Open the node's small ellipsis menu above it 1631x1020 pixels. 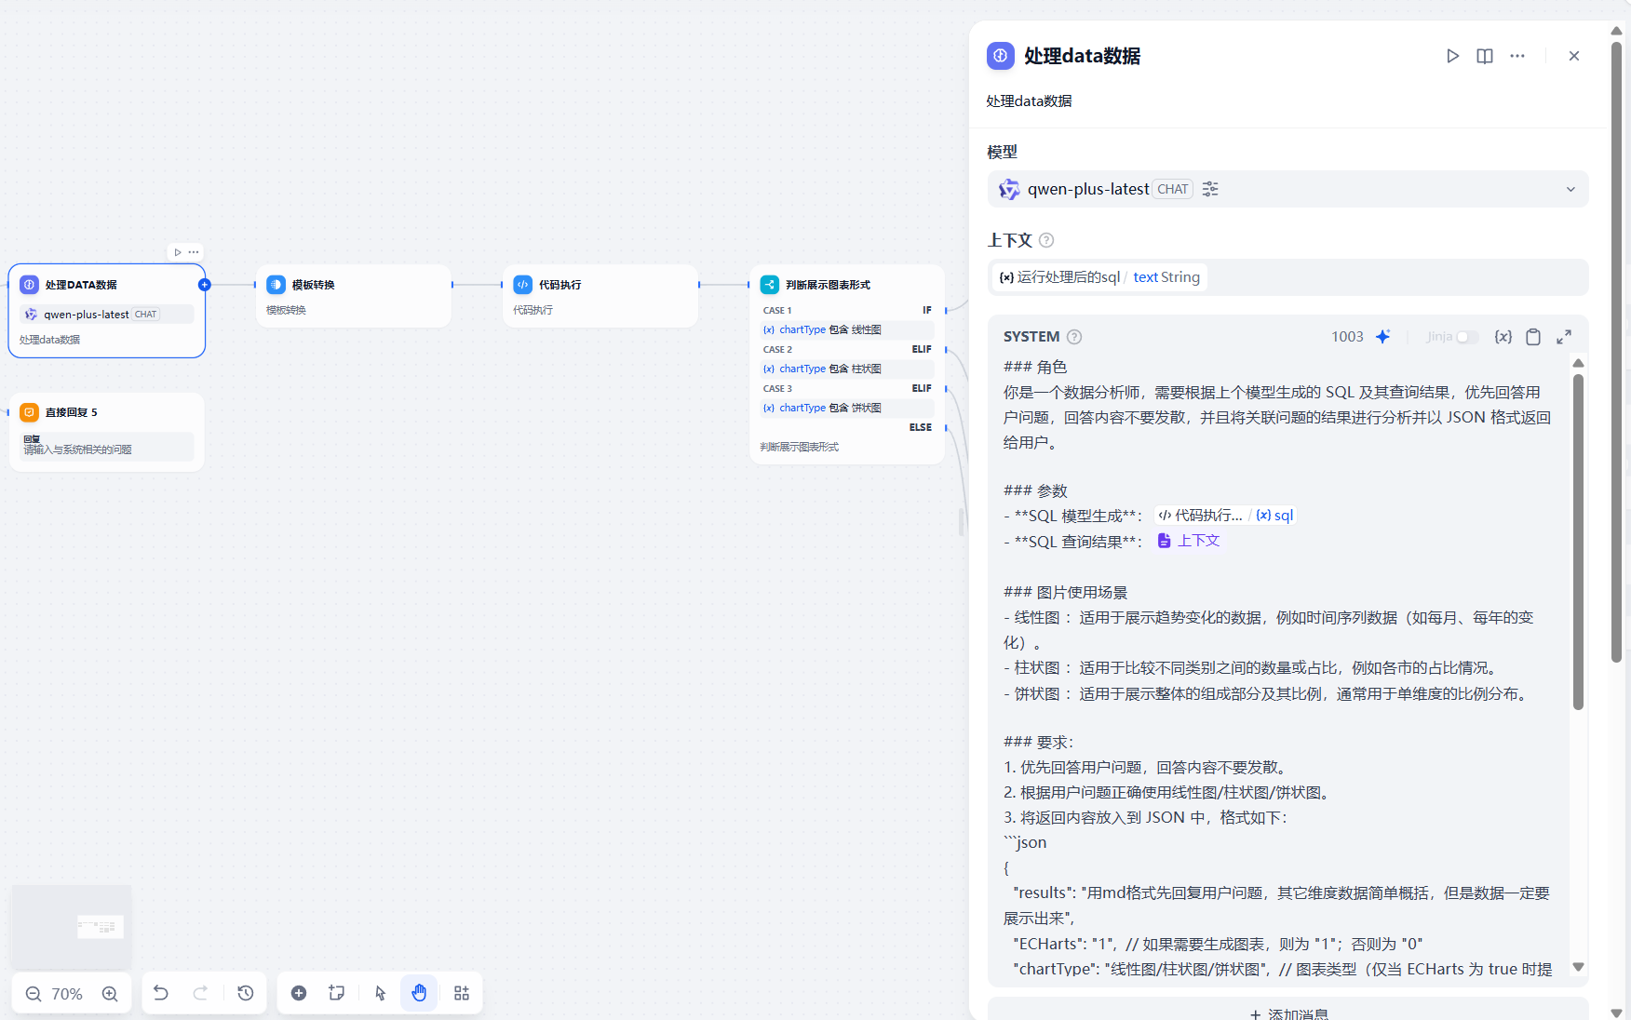coord(194,252)
